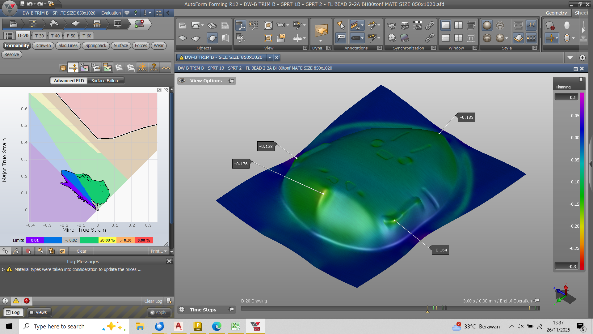This screenshot has height=334, width=593.
Task: Select the Surface Failure tab
Action: click(105, 81)
